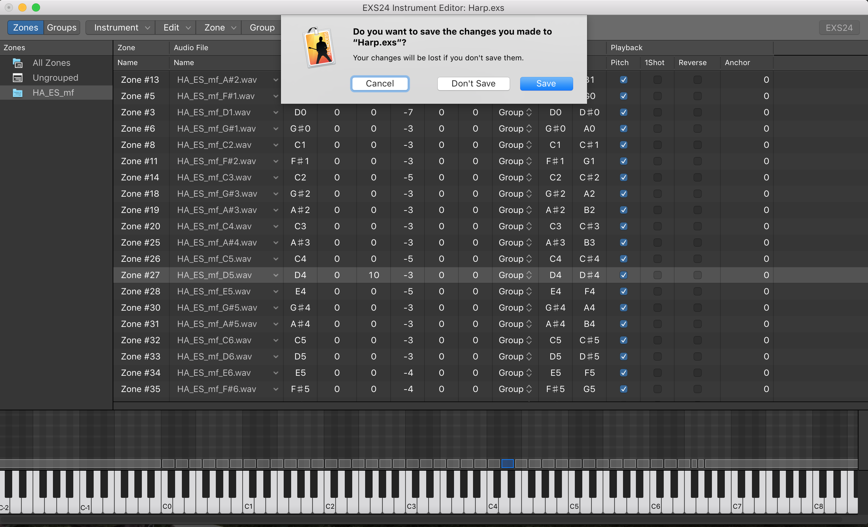Click Group stepper arrows for Zone #27
The width and height of the screenshot is (868, 527).
529,275
